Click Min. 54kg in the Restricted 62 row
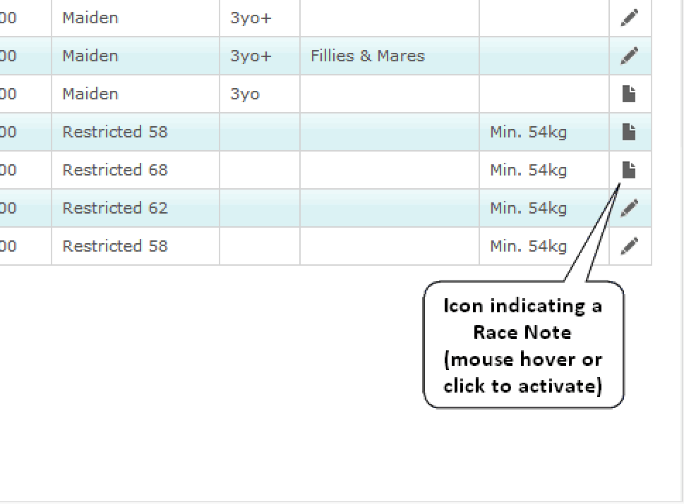The image size is (684, 504). (528, 208)
